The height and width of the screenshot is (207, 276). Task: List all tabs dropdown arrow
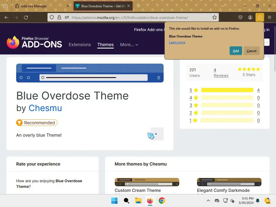click(x=223, y=6)
